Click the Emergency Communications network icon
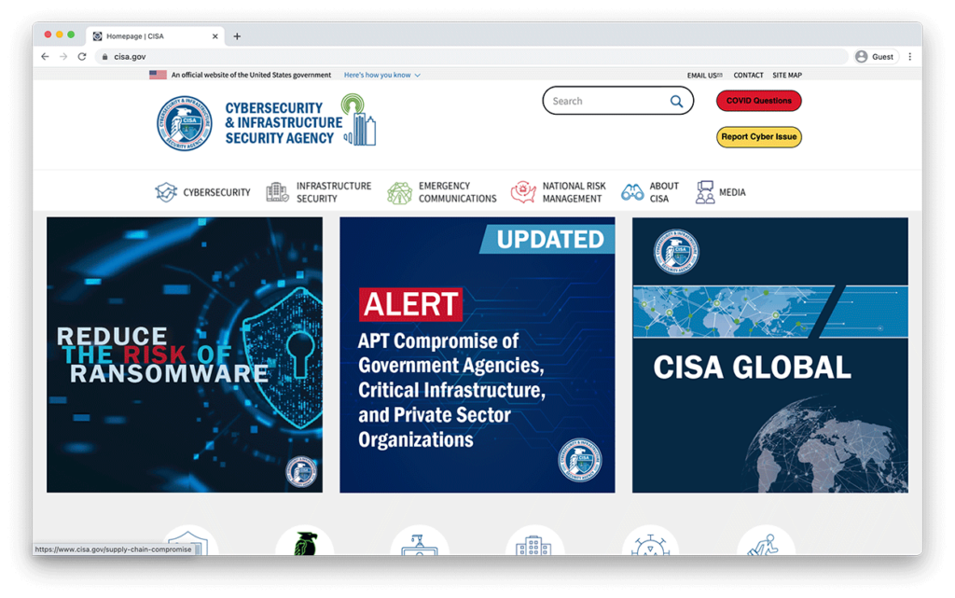955x598 pixels. (x=399, y=192)
